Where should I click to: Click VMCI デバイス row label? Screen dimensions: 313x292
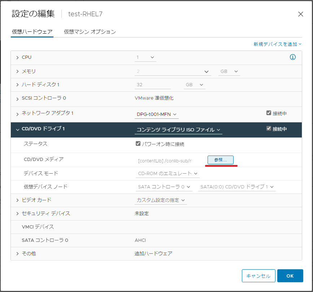[38, 227]
